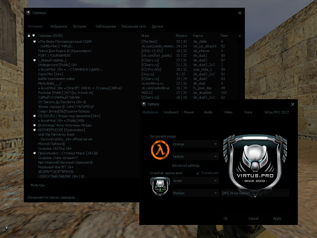Switch to the Multiplayer options tab
This screenshot has width=317, height=238.
pos(150,112)
